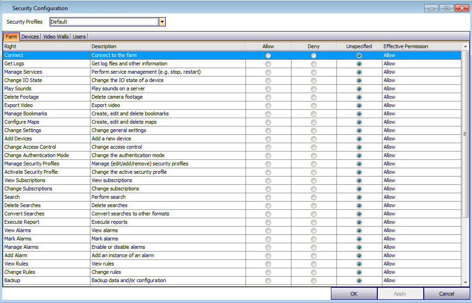Set Manage Services to Allow

point(268,72)
